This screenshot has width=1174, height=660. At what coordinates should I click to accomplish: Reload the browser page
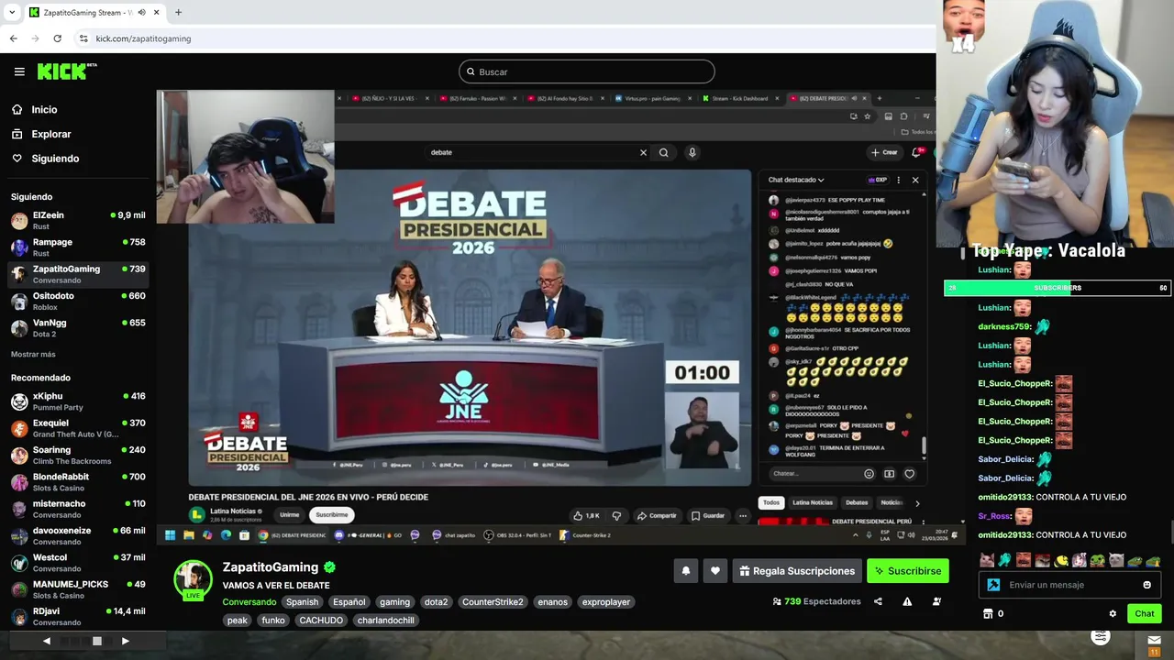coord(57,38)
